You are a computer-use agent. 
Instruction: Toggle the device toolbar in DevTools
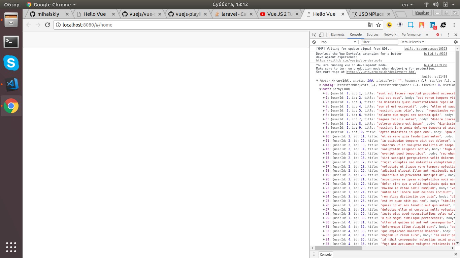[x=321, y=35]
